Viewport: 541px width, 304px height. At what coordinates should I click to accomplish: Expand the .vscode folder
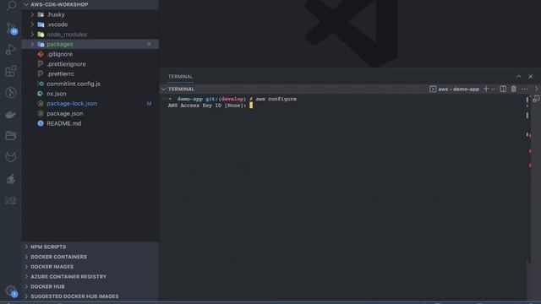pyautogui.click(x=90, y=24)
